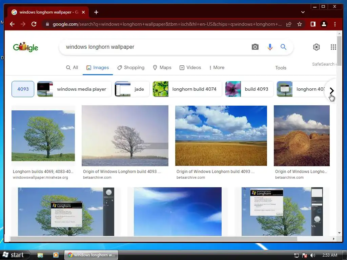The height and width of the screenshot is (260, 347).
Task: Open Google quick settings gear icon
Action: [x=317, y=47]
